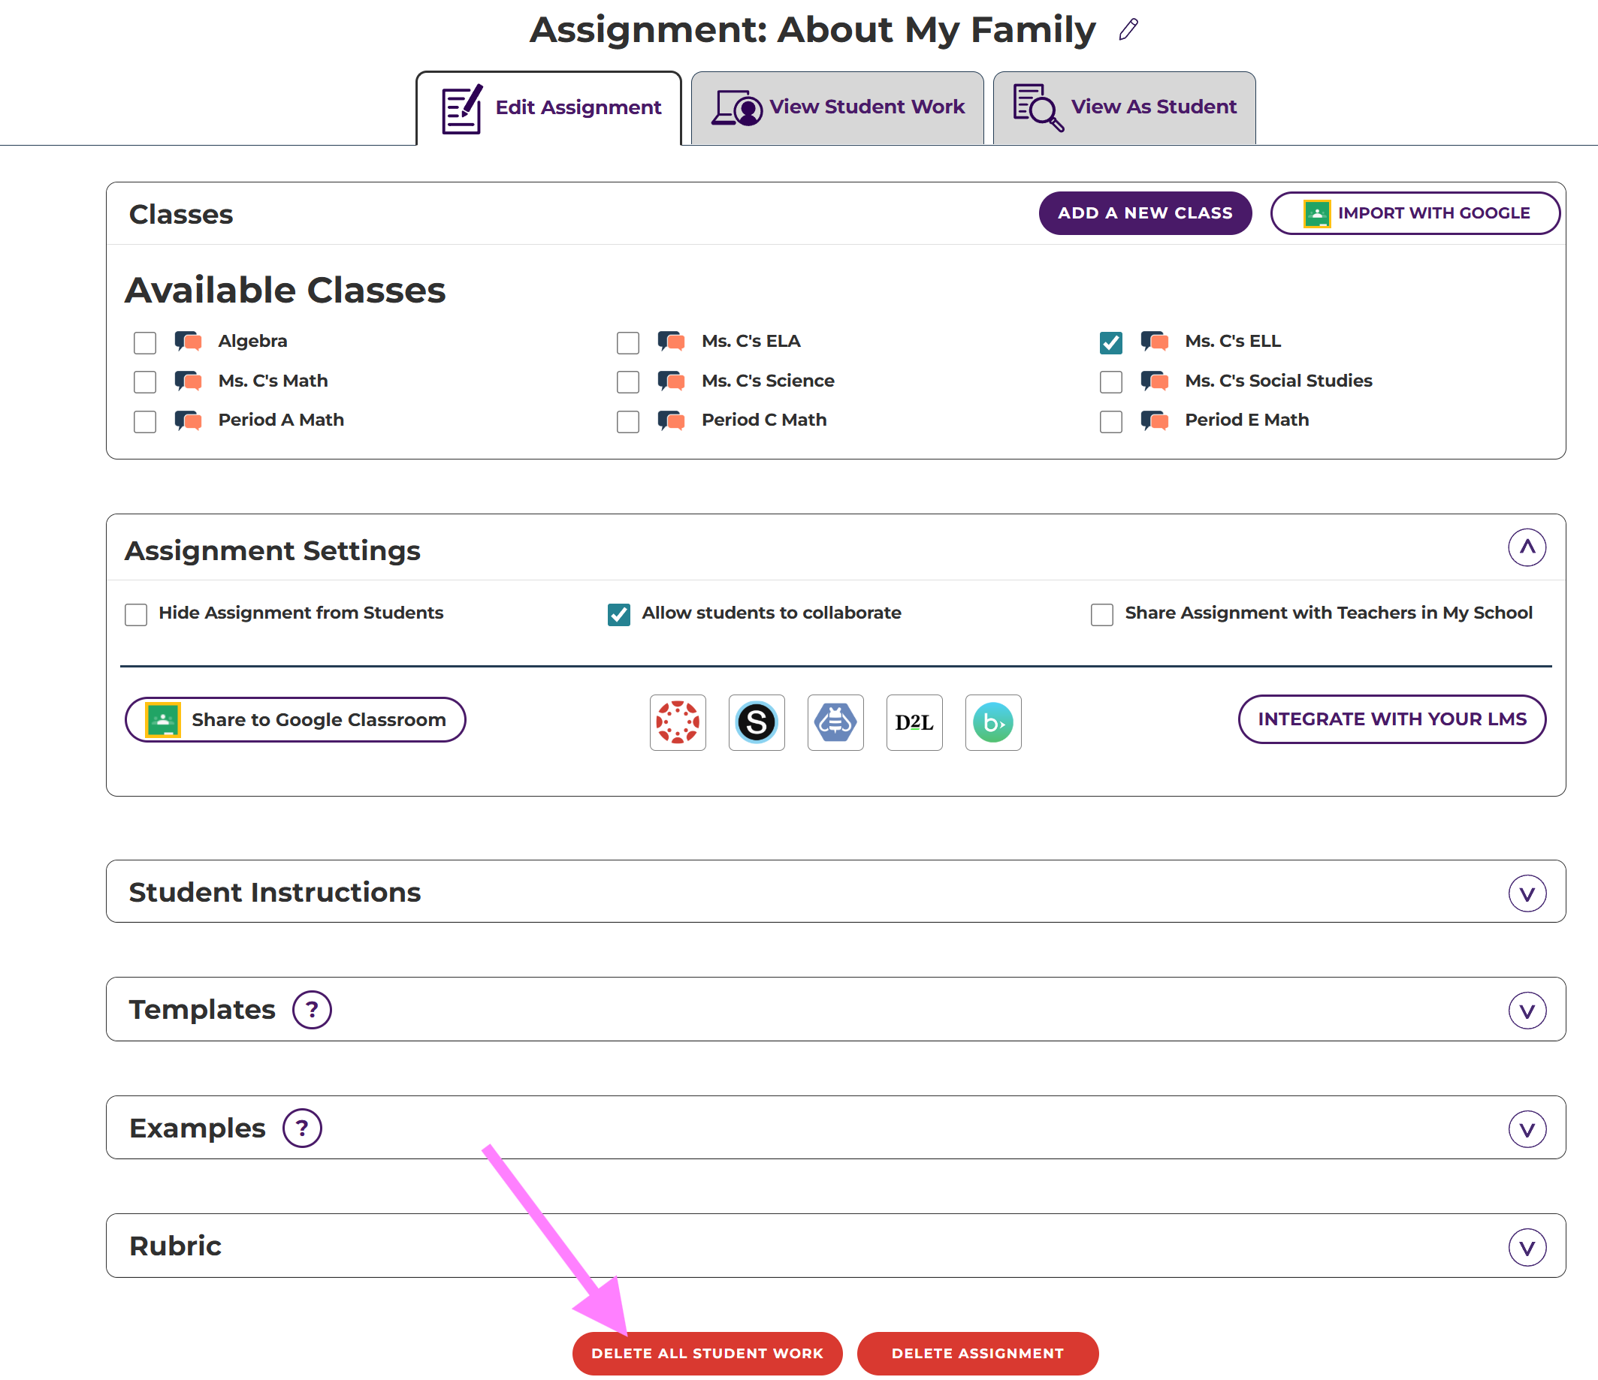Open the Templates help question mark
This screenshot has width=1598, height=1380.
pos(312,1009)
